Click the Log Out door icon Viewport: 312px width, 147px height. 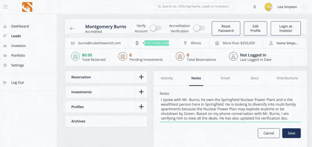click(5, 83)
